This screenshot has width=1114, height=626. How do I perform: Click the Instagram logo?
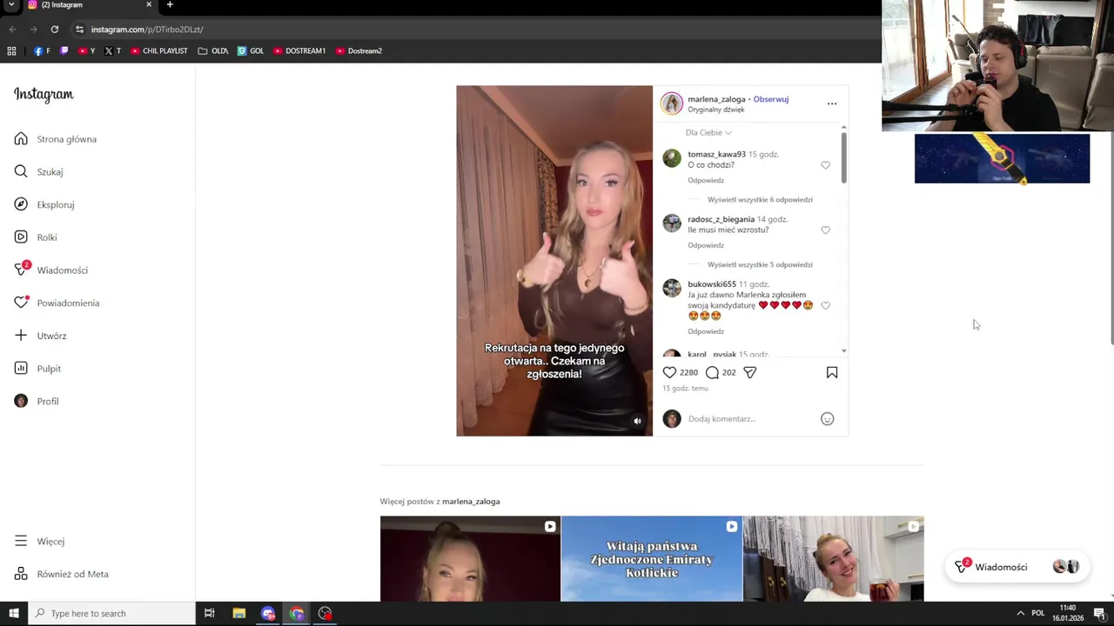click(44, 95)
